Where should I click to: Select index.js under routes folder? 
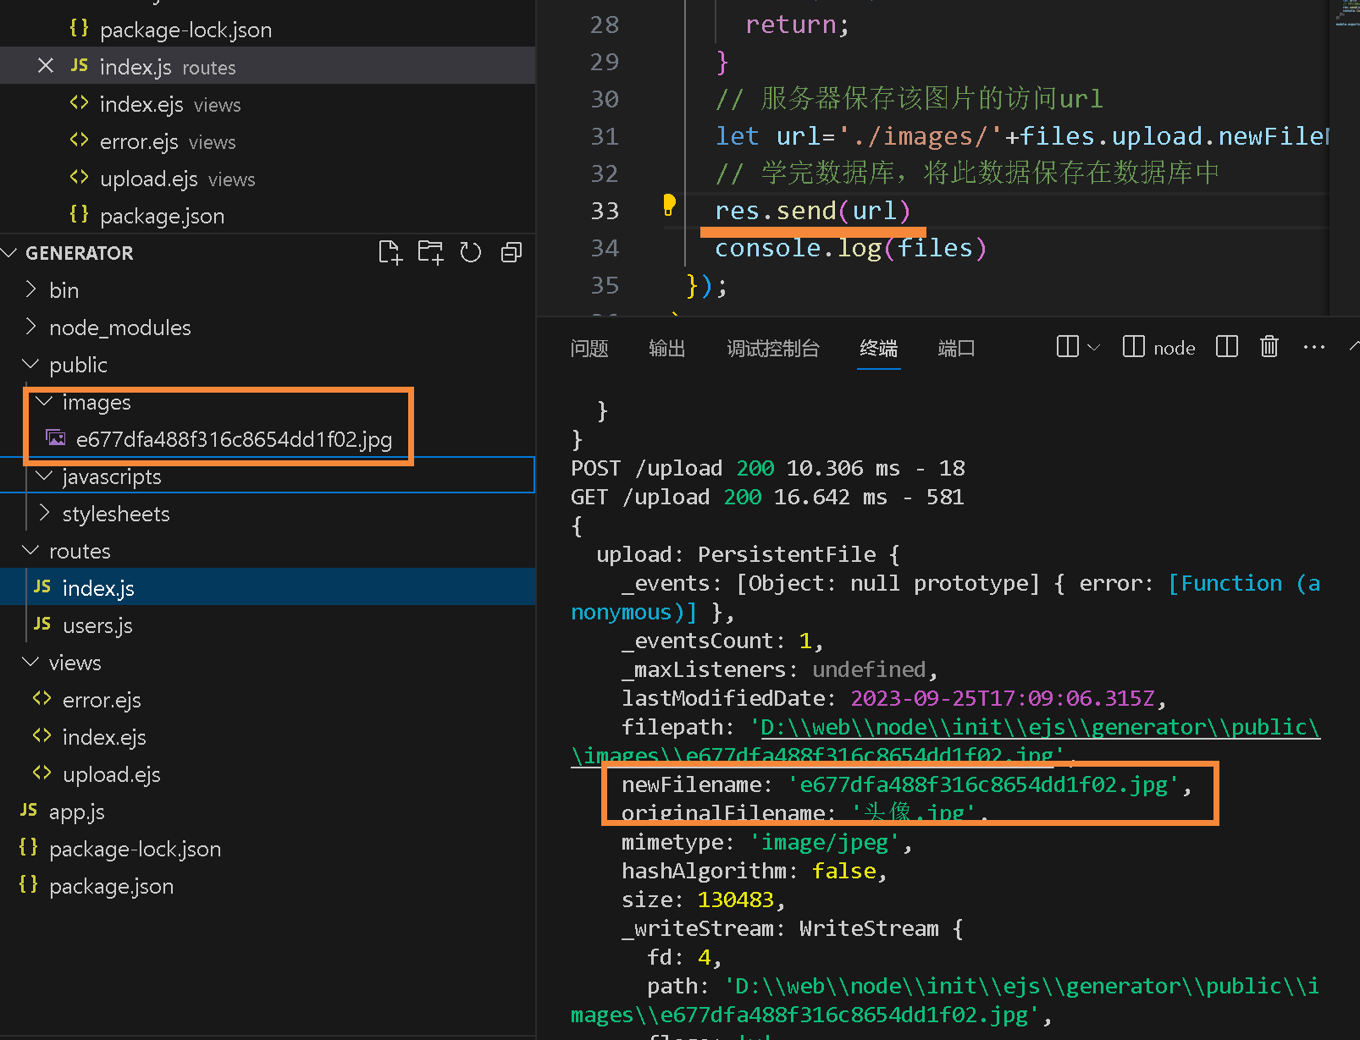pos(268,588)
